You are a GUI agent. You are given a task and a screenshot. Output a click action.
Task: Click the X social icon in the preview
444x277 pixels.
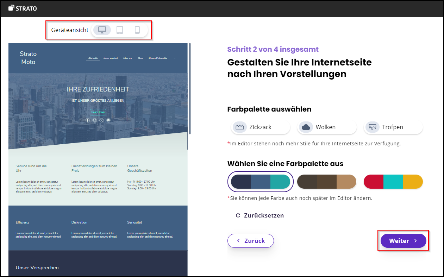point(101,120)
